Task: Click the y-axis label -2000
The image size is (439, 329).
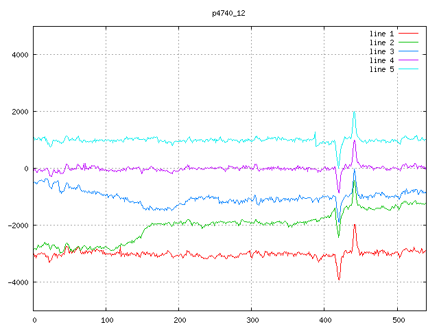Action: tap(19, 226)
